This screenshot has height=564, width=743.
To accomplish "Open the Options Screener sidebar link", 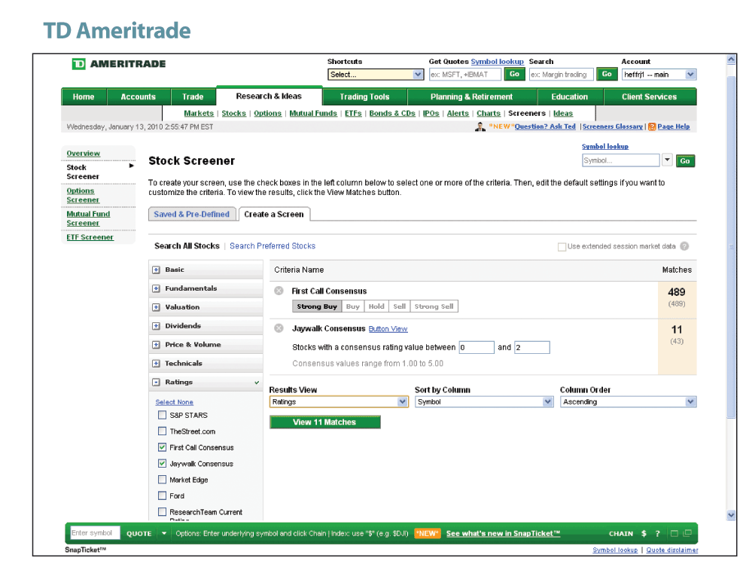I will pyautogui.click(x=83, y=195).
